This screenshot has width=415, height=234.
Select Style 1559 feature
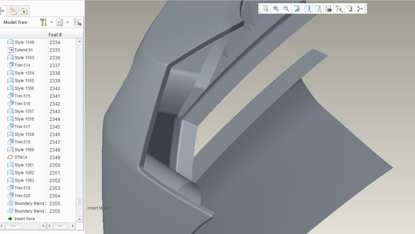[x=24, y=134]
